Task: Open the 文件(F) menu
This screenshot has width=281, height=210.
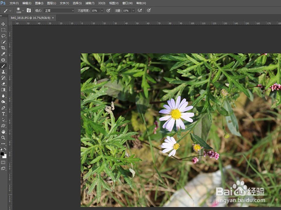Action: point(14,3)
